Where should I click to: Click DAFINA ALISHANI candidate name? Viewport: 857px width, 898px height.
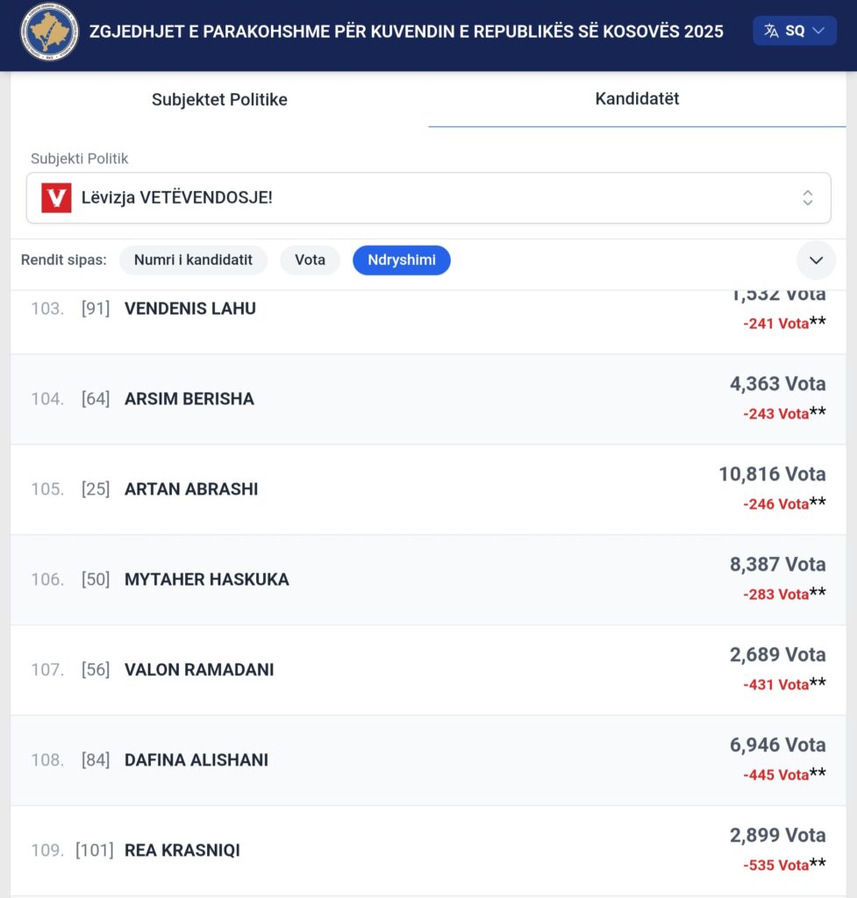click(196, 760)
